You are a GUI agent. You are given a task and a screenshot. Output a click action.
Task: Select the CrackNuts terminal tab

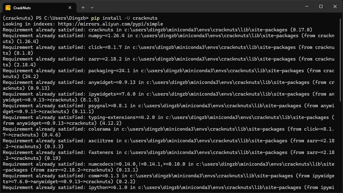point(34,8)
